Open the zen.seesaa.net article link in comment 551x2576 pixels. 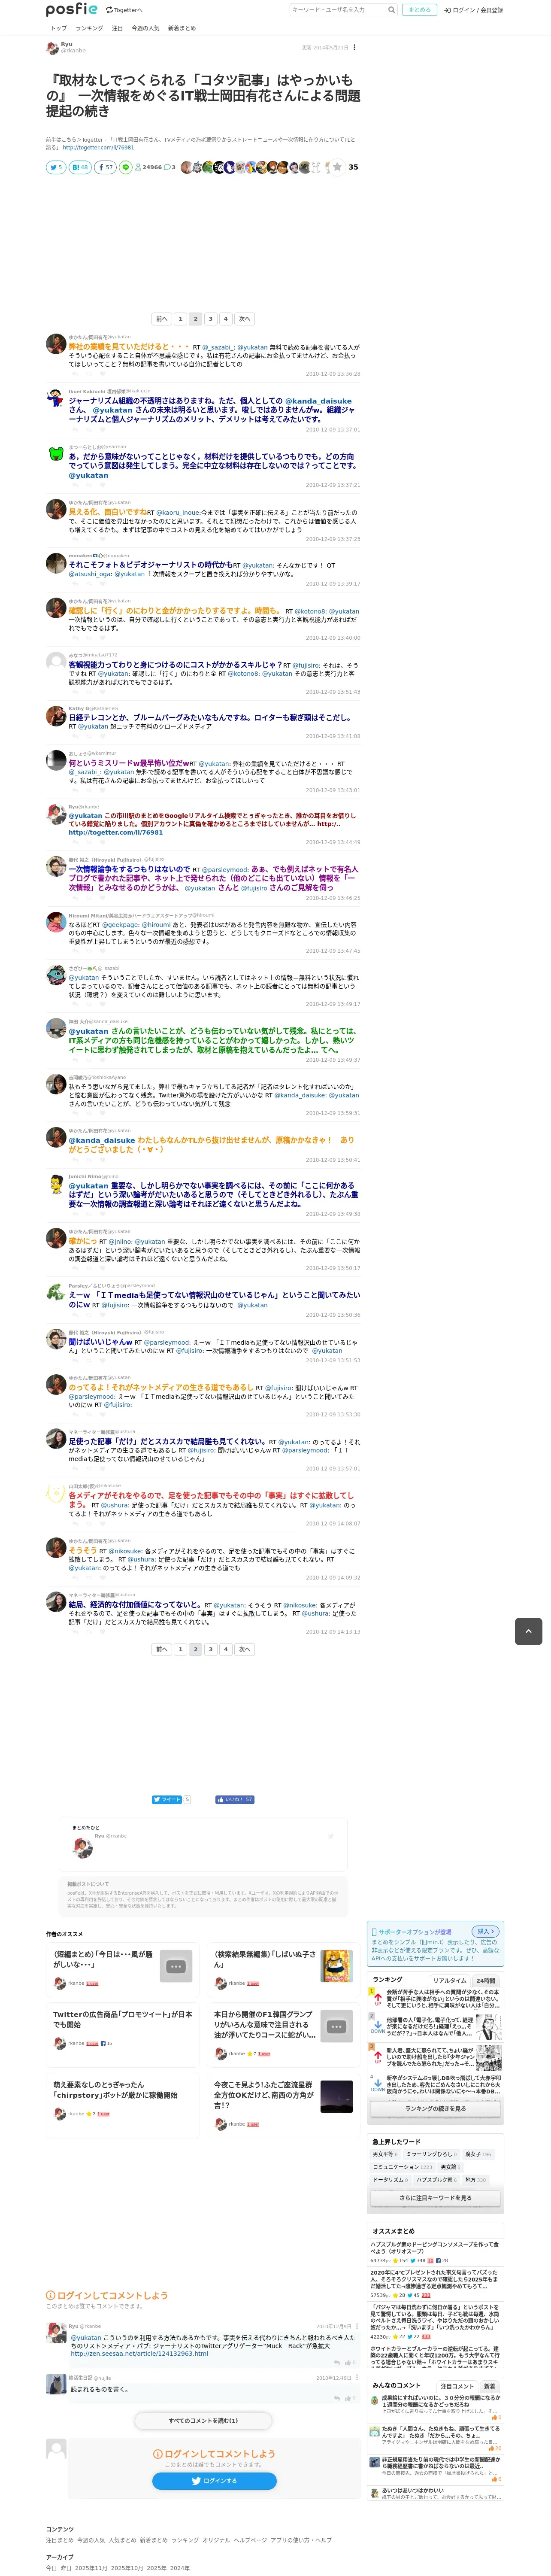click(139, 2353)
